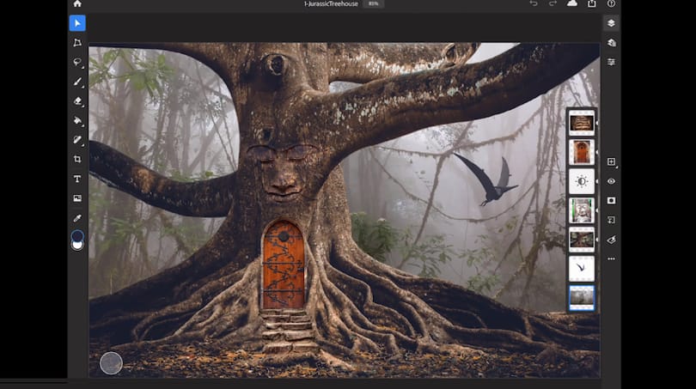Open the foreground color chip

(77, 235)
